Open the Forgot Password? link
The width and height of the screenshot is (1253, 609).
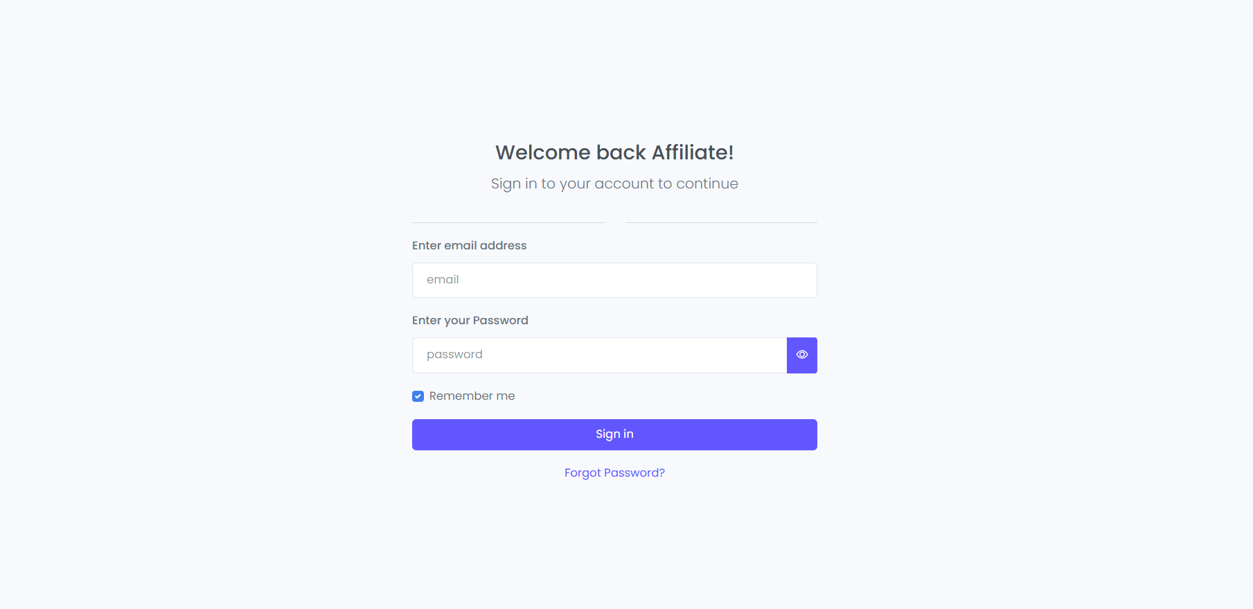tap(614, 473)
